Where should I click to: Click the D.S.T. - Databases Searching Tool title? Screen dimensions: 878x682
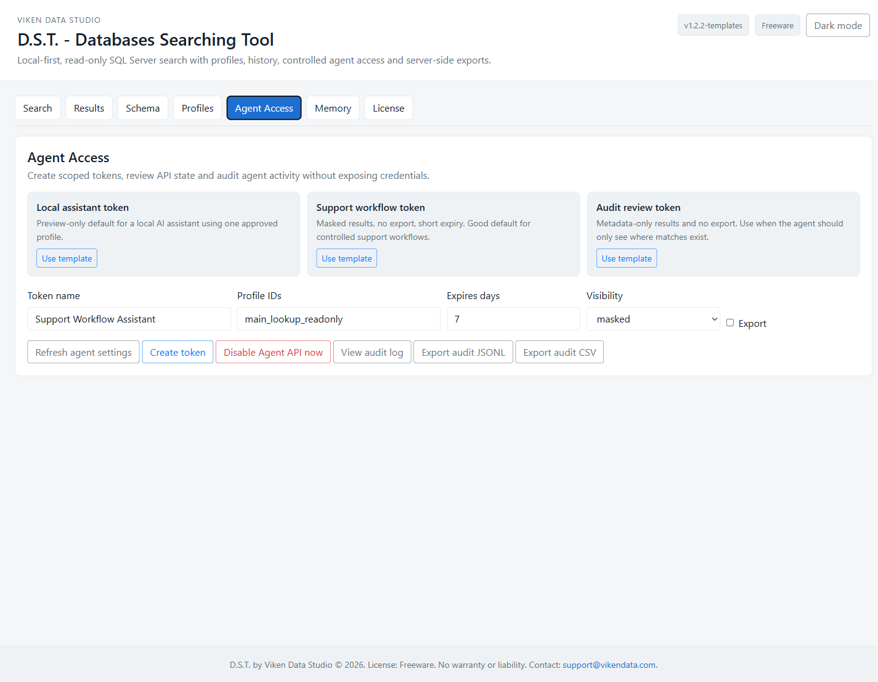point(145,40)
